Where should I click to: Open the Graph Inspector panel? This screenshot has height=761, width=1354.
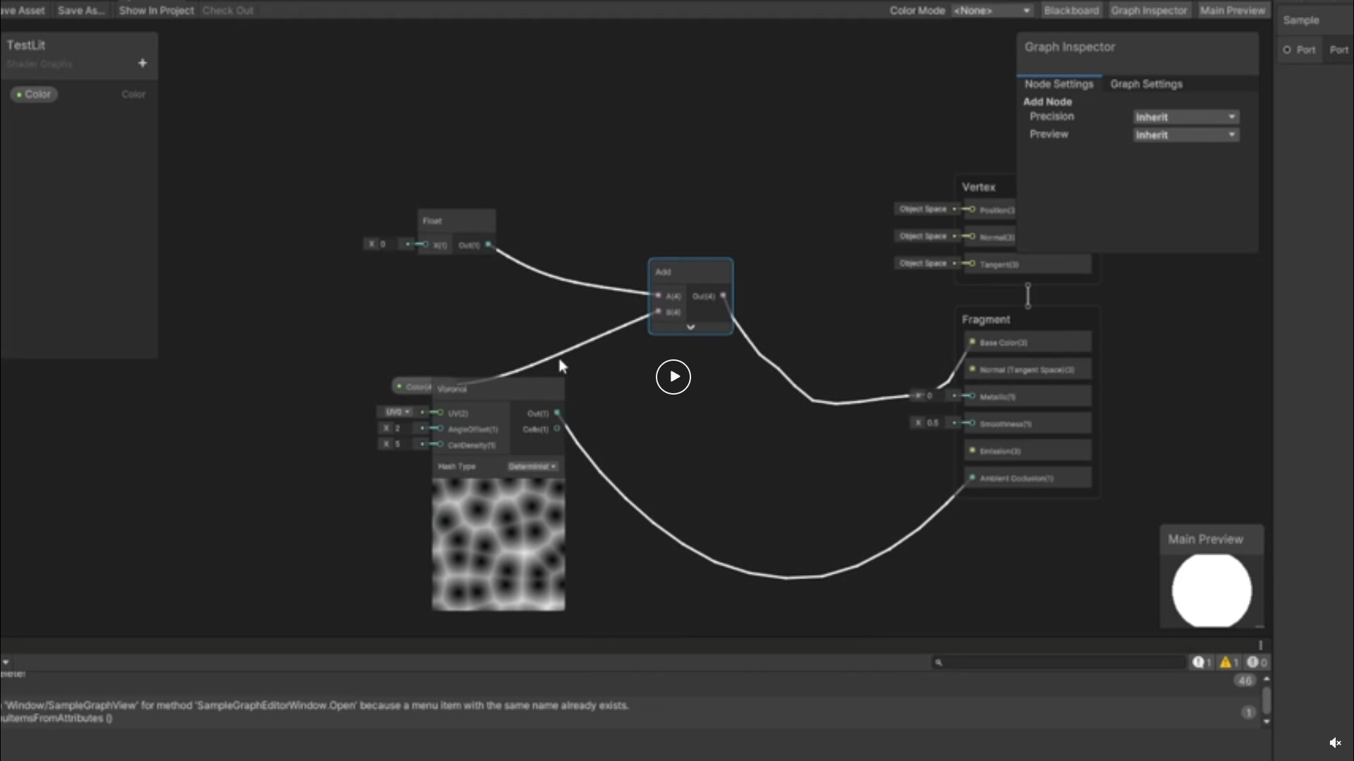pyautogui.click(x=1149, y=10)
